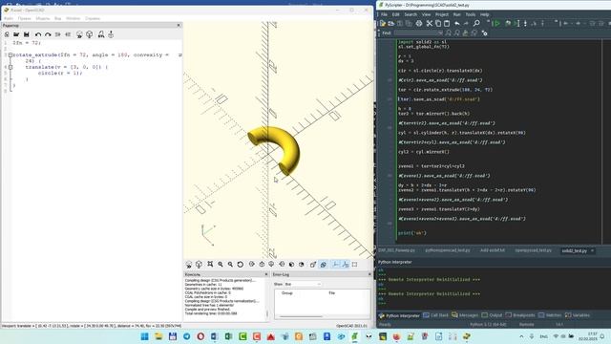The width and height of the screenshot is (611, 344).
Task: Open Tools menu in PyScripter
Action: pyautogui.click(x=471, y=14)
